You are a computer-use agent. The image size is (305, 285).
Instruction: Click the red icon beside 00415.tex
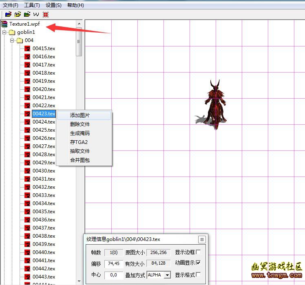[27, 49]
